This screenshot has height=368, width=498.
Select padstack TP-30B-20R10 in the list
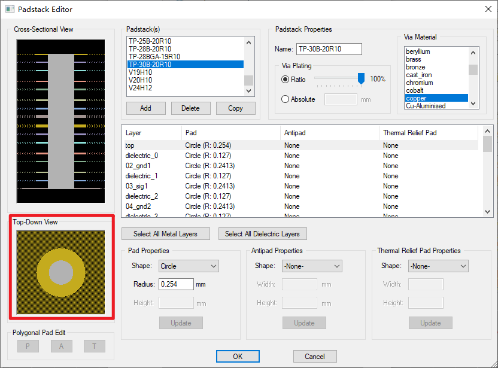pos(186,65)
